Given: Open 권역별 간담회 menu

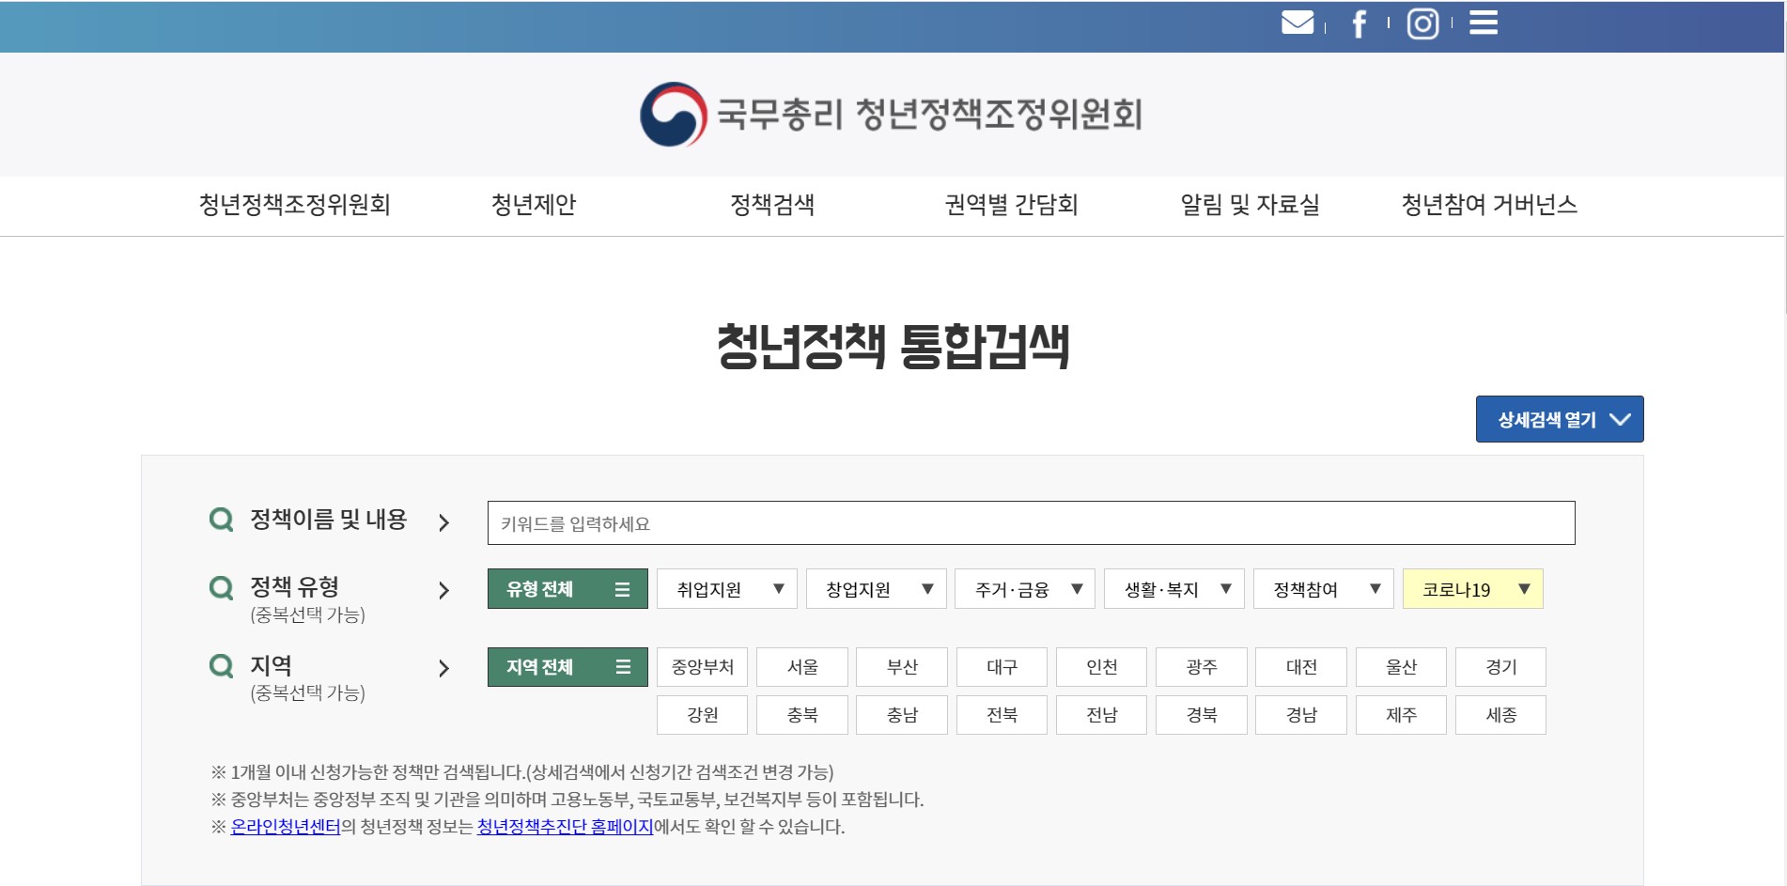Looking at the screenshot, I should pyautogui.click(x=1011, y=205).
